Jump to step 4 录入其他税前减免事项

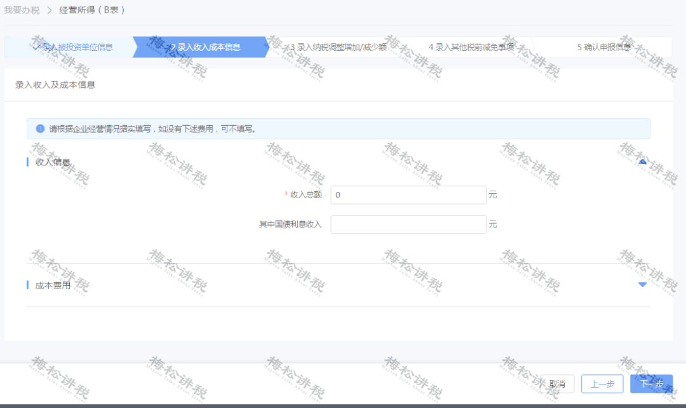point(471,47)
